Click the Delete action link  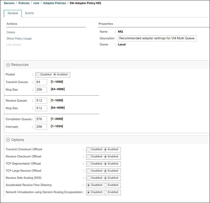[11, 32]
